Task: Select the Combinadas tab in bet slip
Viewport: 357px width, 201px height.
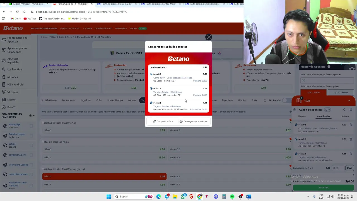Action: 324,116
